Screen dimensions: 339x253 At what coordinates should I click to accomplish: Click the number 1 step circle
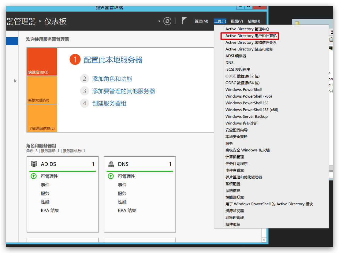tap(75, 60)
